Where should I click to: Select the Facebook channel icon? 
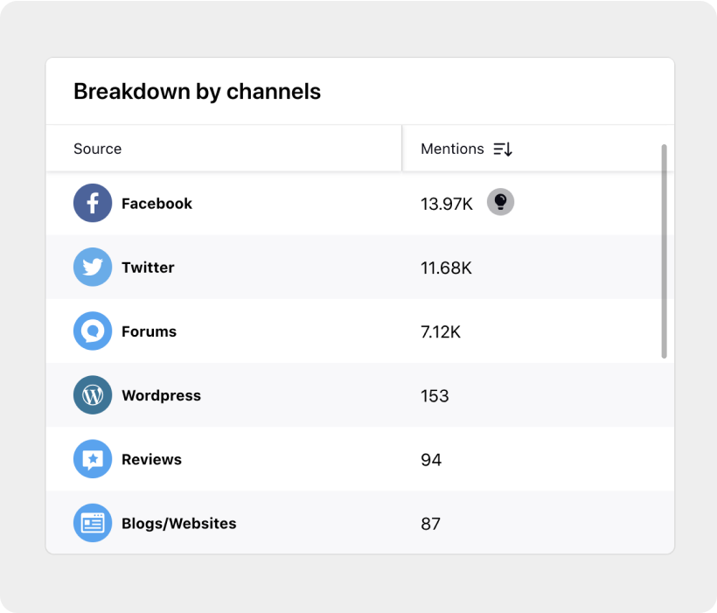point(92,203)
